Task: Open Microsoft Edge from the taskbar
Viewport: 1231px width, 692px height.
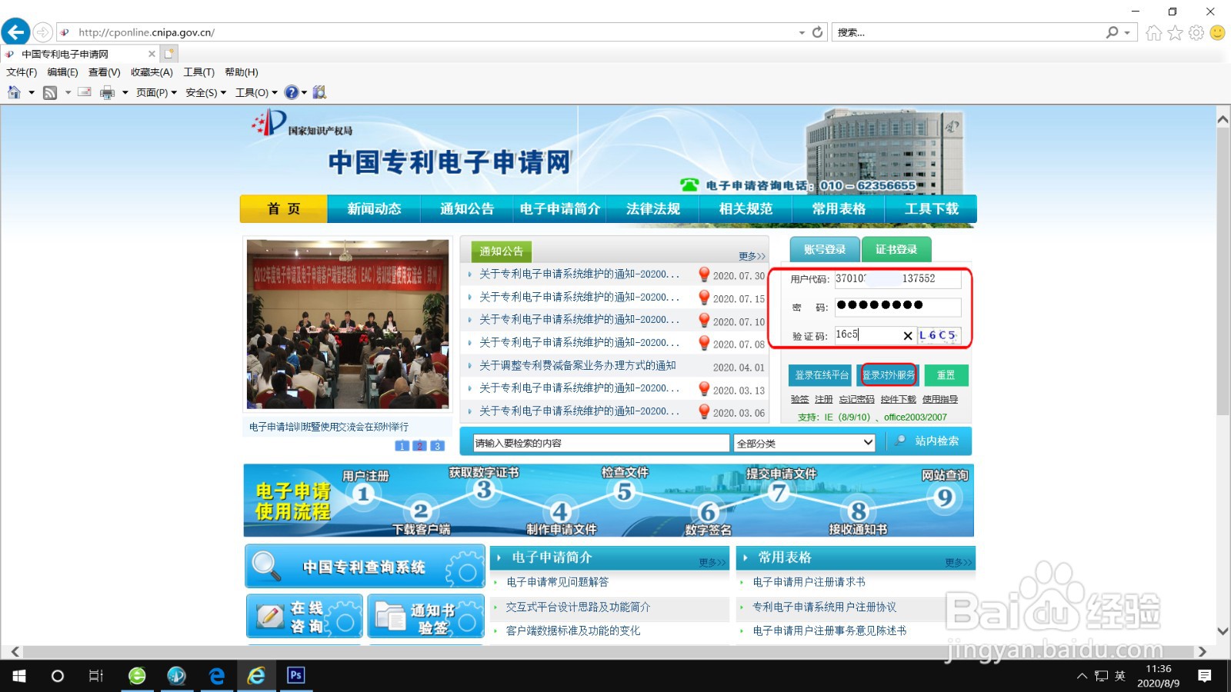Action: coord(217,676)
